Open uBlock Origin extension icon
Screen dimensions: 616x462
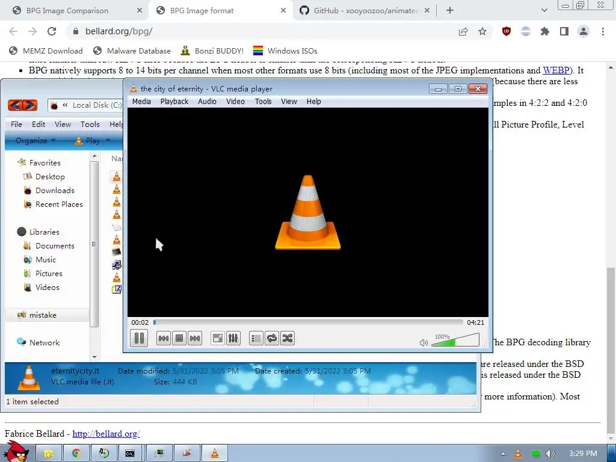507,31
